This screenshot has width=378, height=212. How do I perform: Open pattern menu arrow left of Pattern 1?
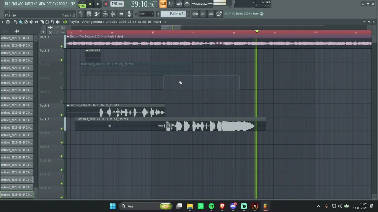158,14
